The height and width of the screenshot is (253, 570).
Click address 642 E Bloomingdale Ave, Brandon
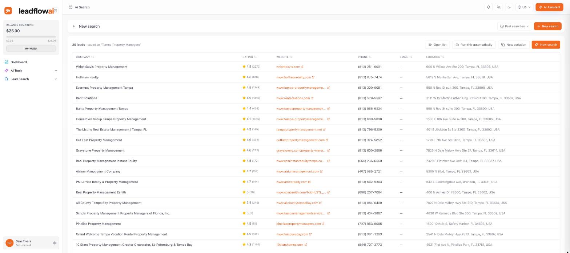(x=462, y=182)
